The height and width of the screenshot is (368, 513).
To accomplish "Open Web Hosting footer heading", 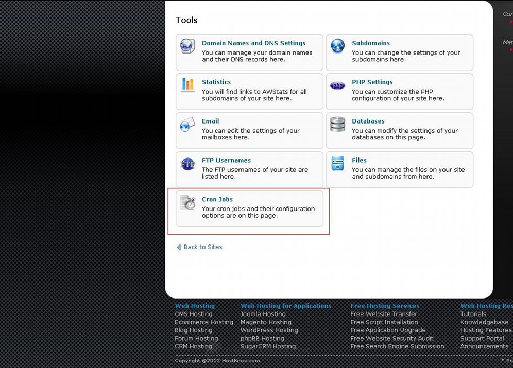I will pyautogui.click(x=195, y=306).
